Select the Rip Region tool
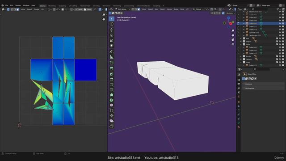 point(112,126)
